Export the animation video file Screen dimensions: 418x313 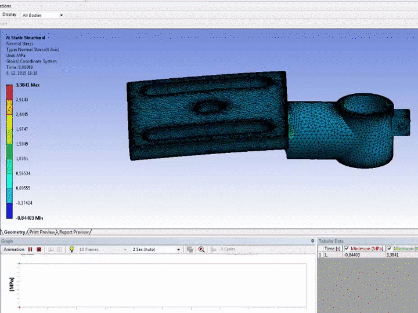pyautogui.click(x=190, y=249)
